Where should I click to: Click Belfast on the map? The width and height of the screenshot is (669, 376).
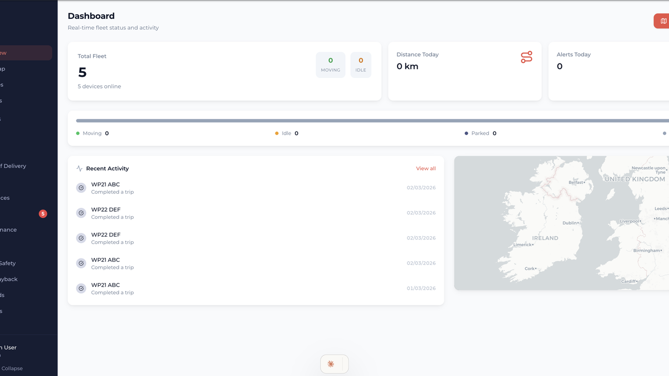(x=577, y=182)
